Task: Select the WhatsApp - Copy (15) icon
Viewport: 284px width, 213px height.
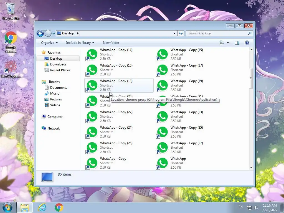Action: [162, 54]
